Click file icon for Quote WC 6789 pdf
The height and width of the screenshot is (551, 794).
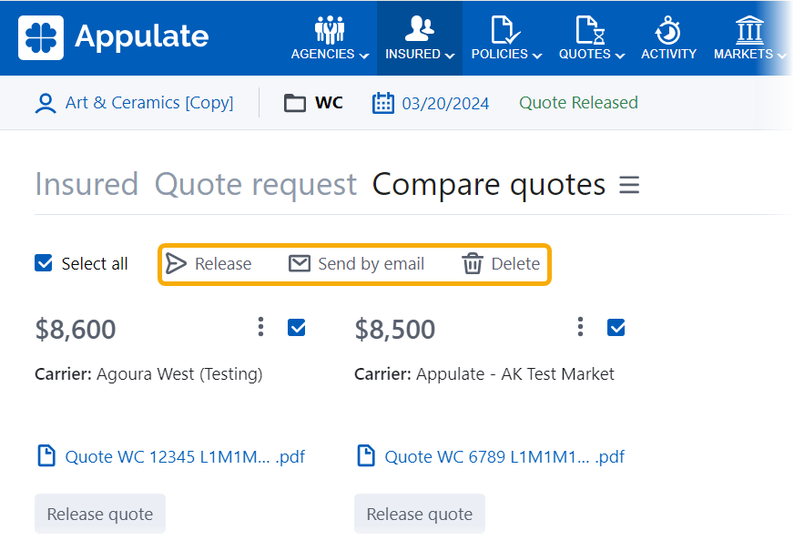tap(366, 455)
